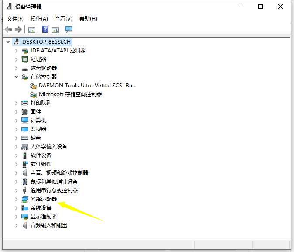Click the 软件设备 icon
The height and width of the screenshot is (252, 294).
(x=25, y=155)
